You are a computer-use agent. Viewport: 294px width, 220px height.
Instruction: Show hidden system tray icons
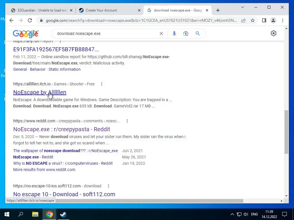click(232, 214)
